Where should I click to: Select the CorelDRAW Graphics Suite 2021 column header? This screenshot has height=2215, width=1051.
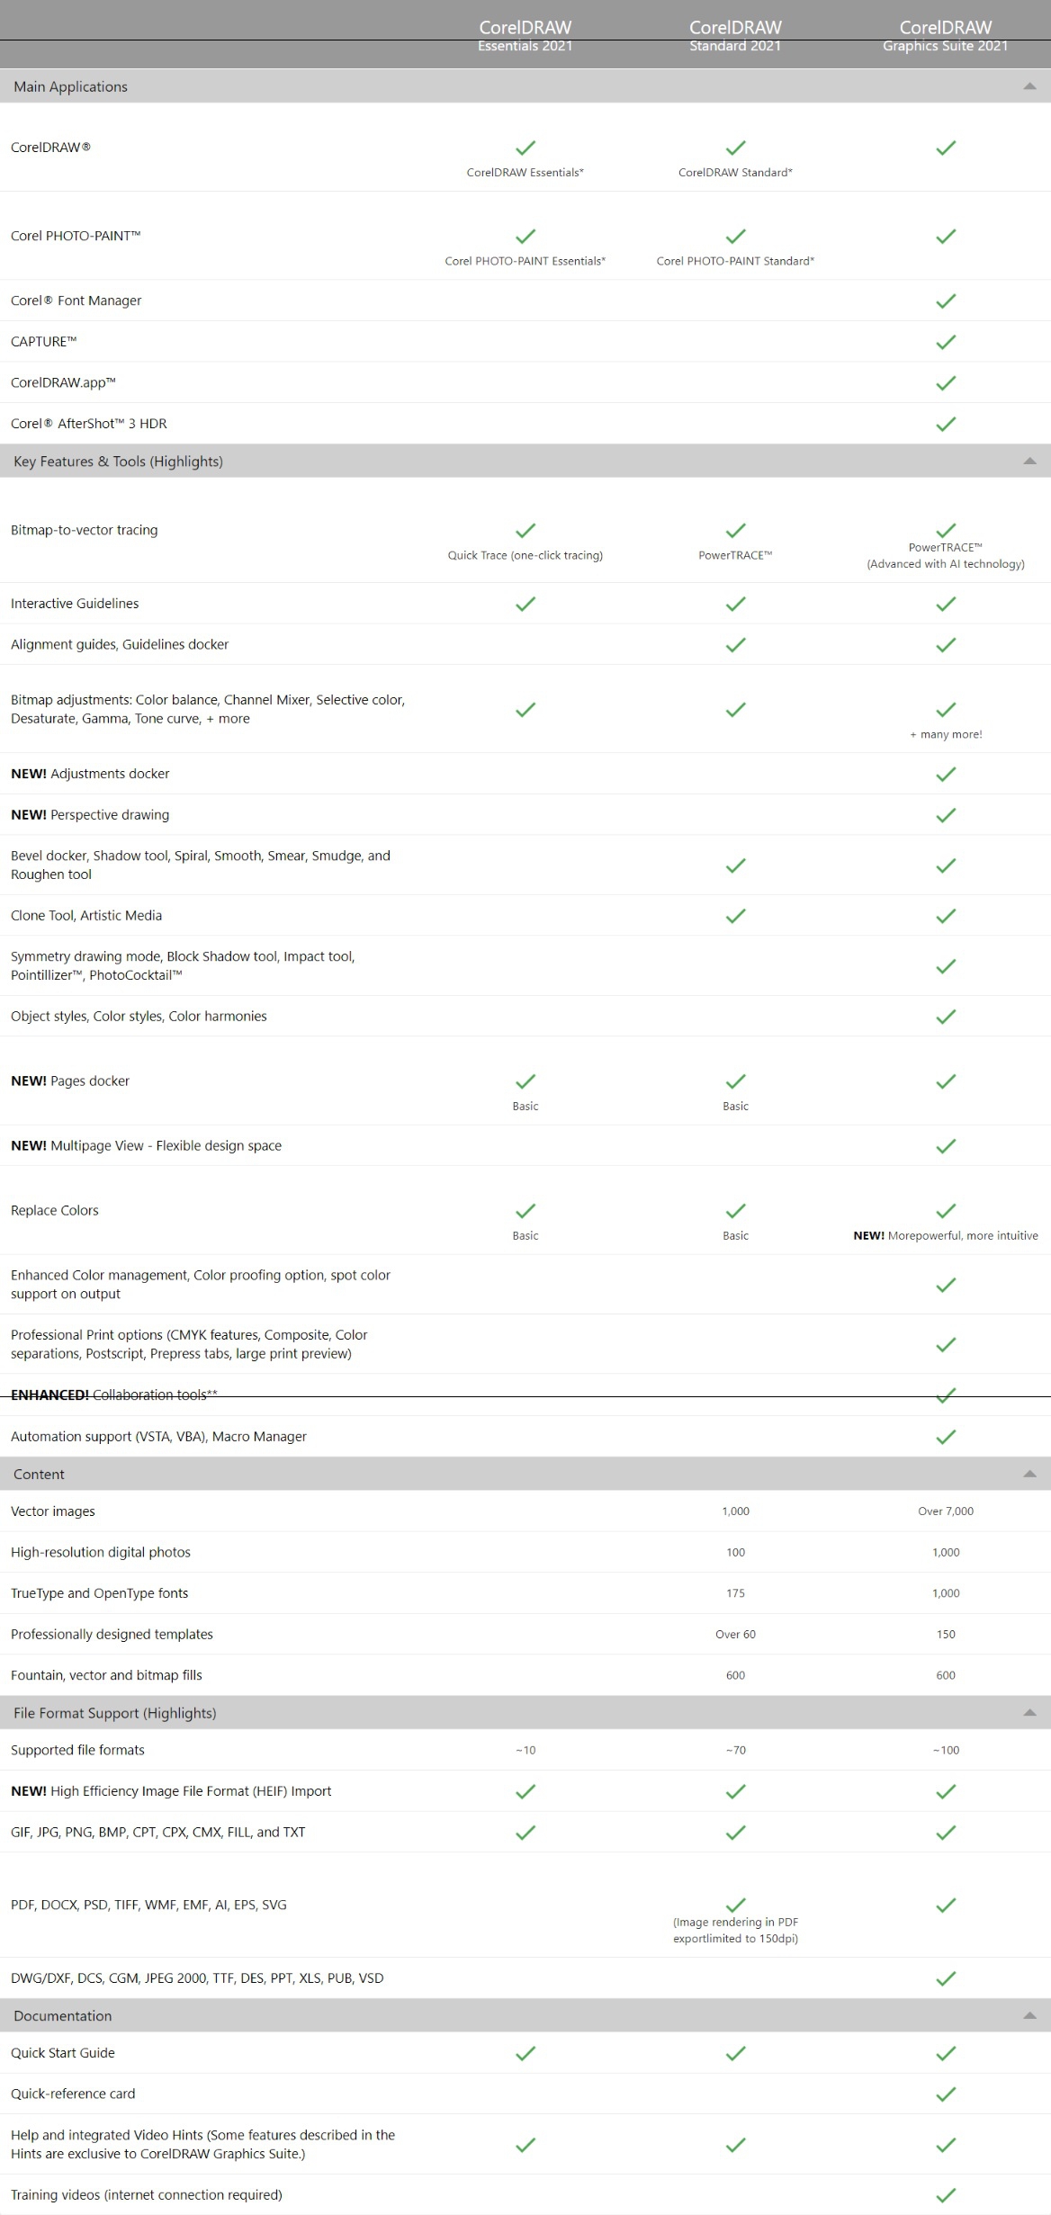pyautogui.click(x=945, y=36)
